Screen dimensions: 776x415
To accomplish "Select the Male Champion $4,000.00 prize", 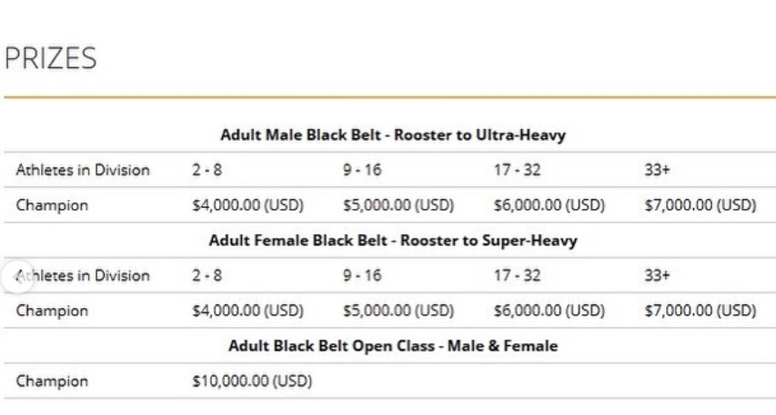I will [x=248, y=205].
